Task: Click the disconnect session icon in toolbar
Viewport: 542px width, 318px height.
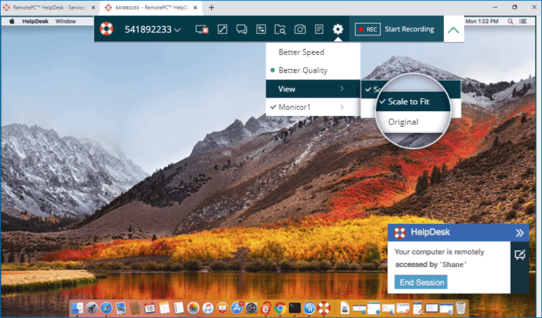Action: click(201, 30)
